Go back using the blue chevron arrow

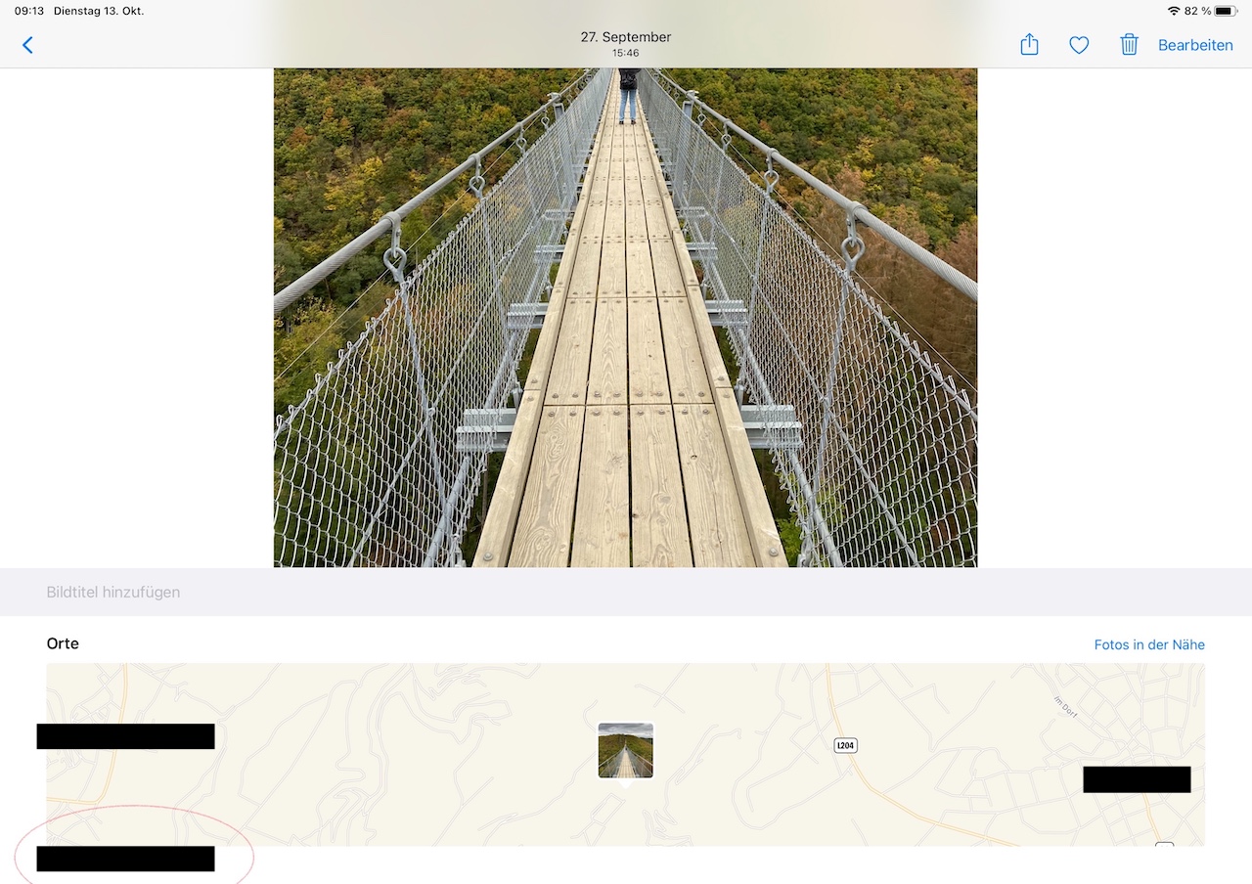(x=27, y=45)
